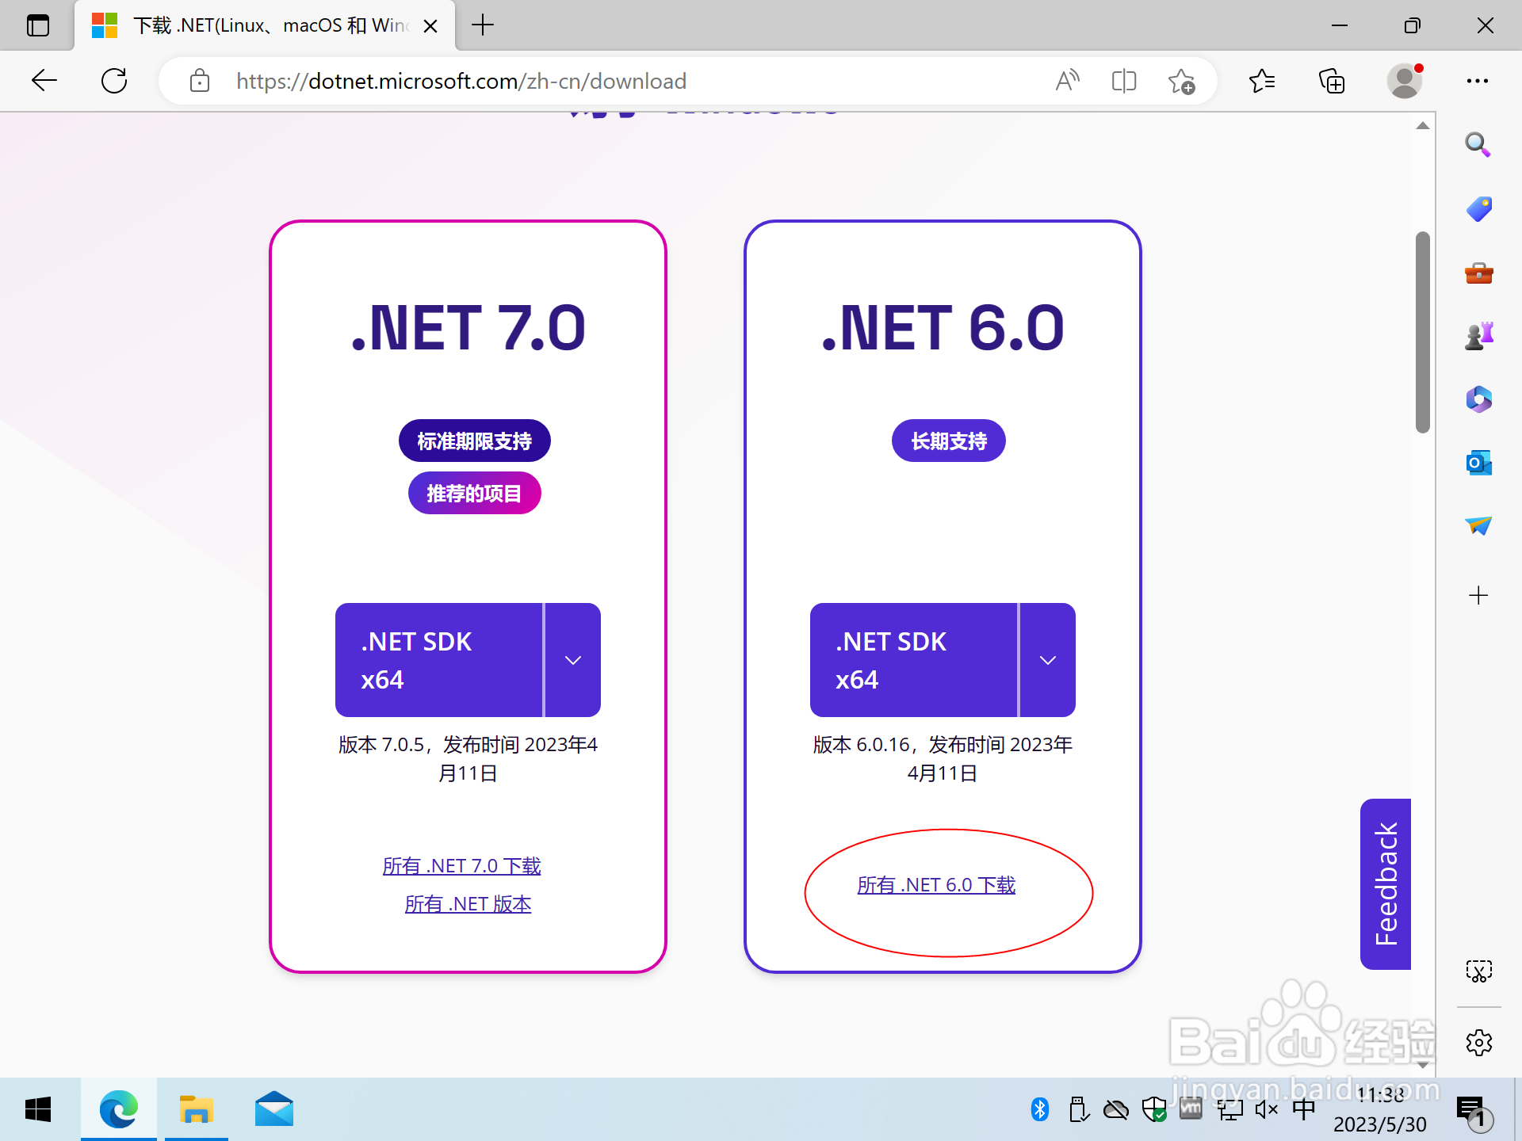Click 长期支持 badge
1522x1141 pixels.
tap(949, 441)
